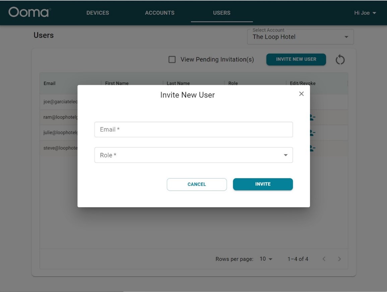Click the Edit/Revoke column header
Viewport: 387px width, 292px height.
click(303, 83)
